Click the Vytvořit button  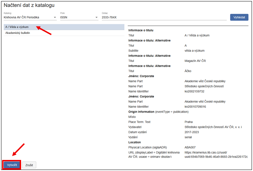tap(12, 165)
